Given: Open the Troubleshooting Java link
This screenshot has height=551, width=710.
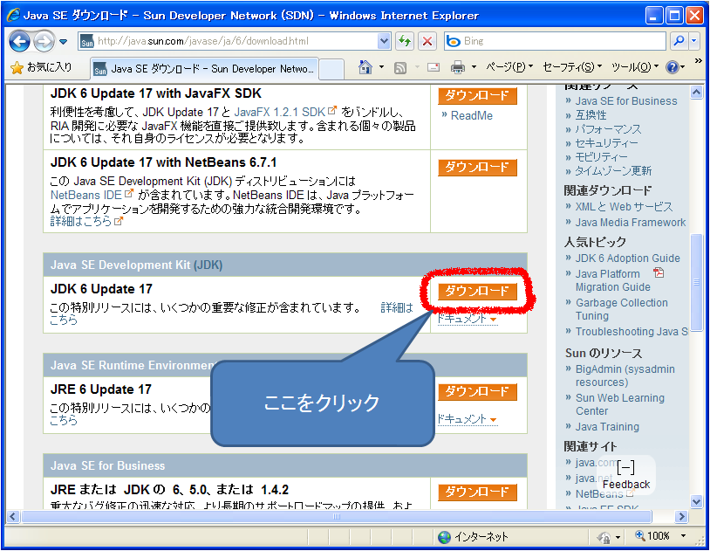Looking at the screenshot, I should tap(631, 332).
